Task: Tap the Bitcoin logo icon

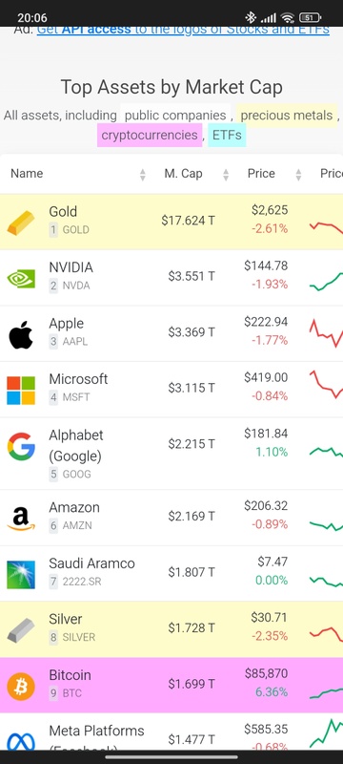Action: [x=21, y=686]
